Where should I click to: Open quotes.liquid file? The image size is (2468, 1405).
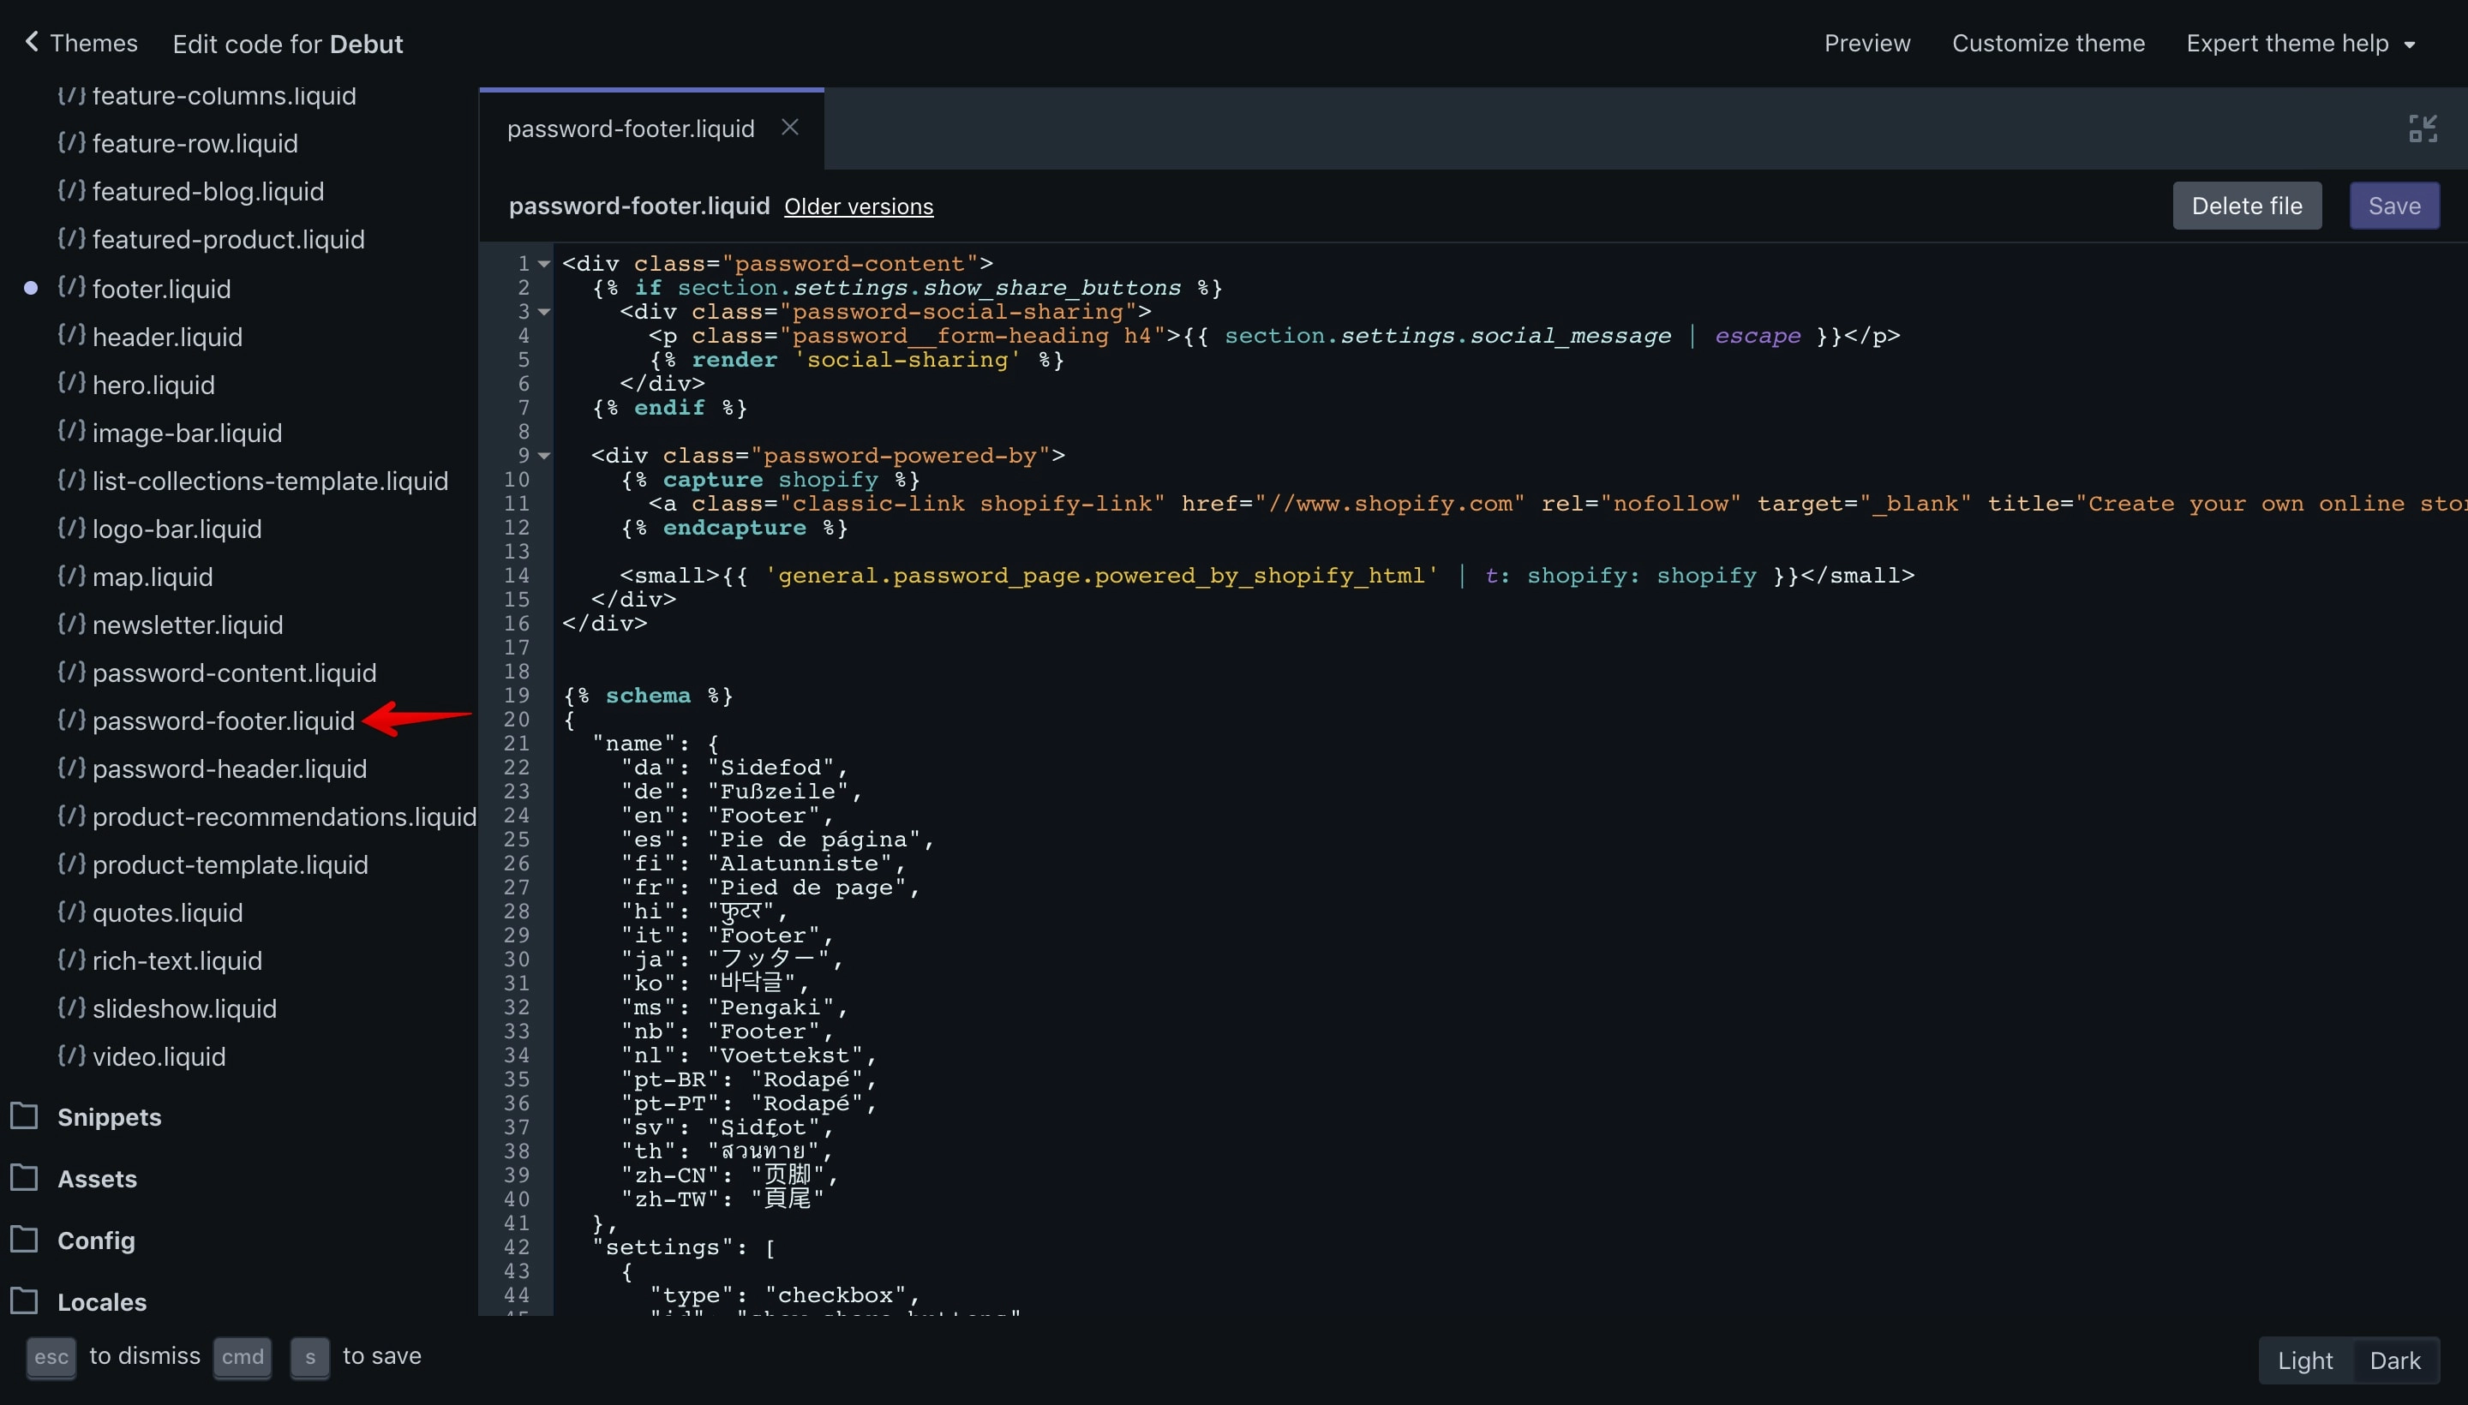pyautogui.click(x=167, y=913)
